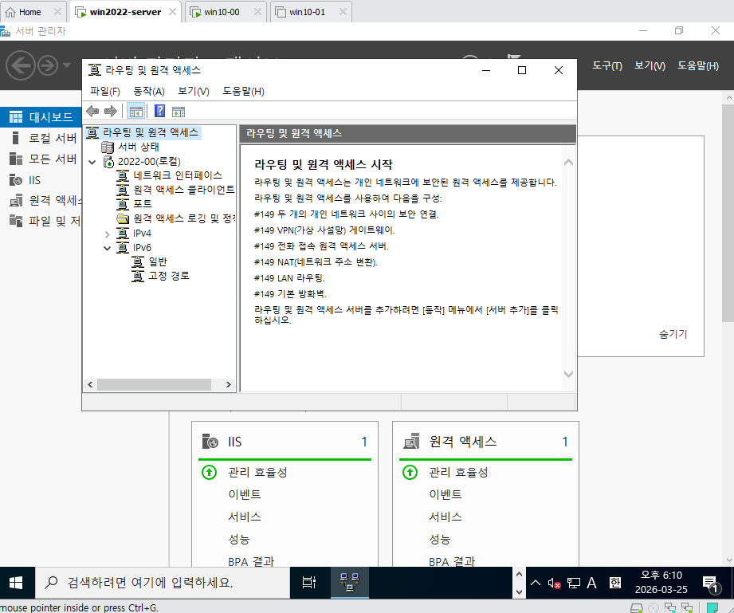The width and height of the screenshot is (734, 613).
Task: Expand the IPv4 node
Action: (x=108, y=234)
